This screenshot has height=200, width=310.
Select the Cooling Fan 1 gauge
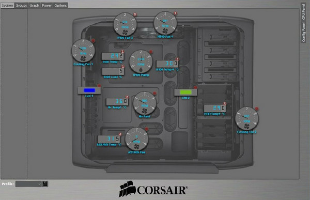click(x=83, y=51)
